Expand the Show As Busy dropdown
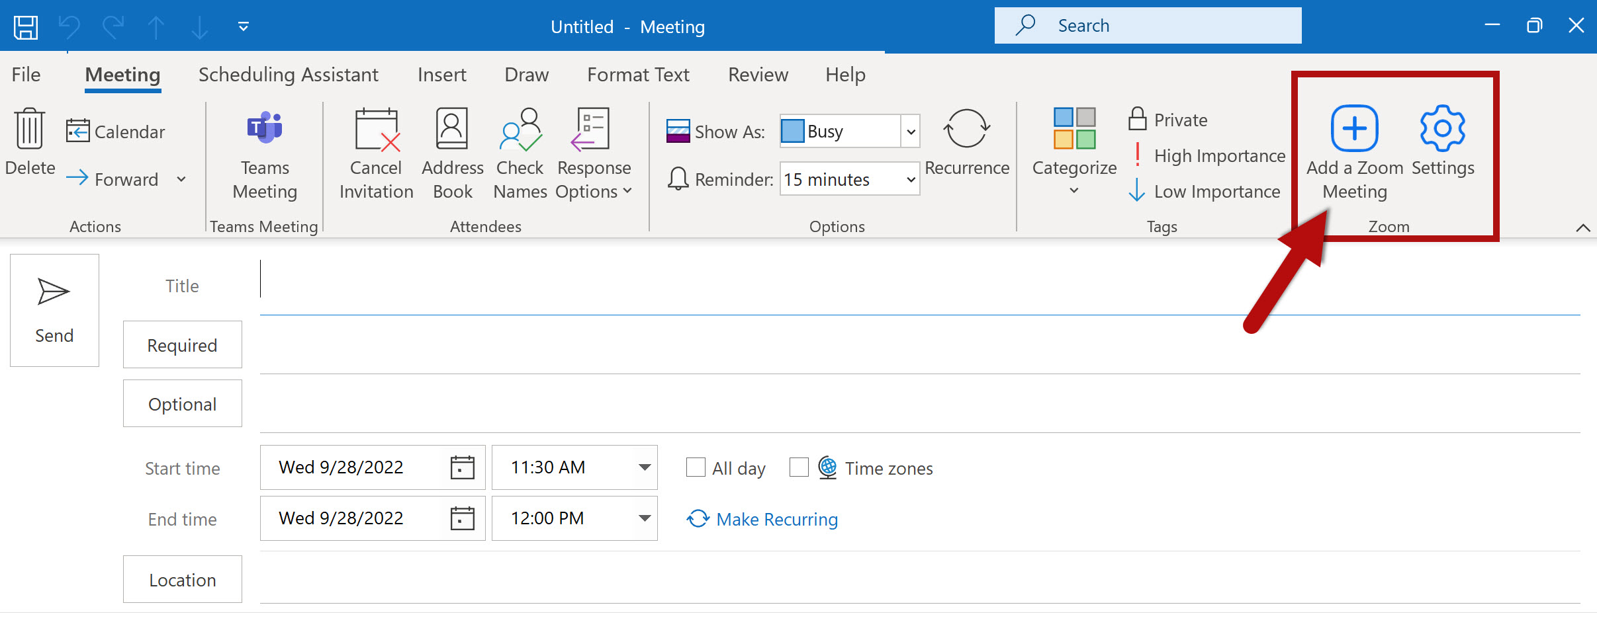This screenshot has width=1597, height=636. 911,132
